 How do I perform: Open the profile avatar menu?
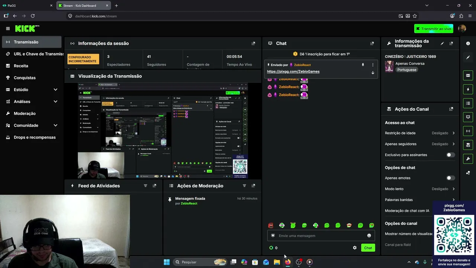pos(462,29)
